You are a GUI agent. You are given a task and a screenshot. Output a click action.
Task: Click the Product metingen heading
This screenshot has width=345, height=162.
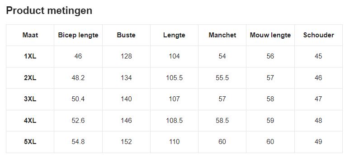click(x=49, y=11)
